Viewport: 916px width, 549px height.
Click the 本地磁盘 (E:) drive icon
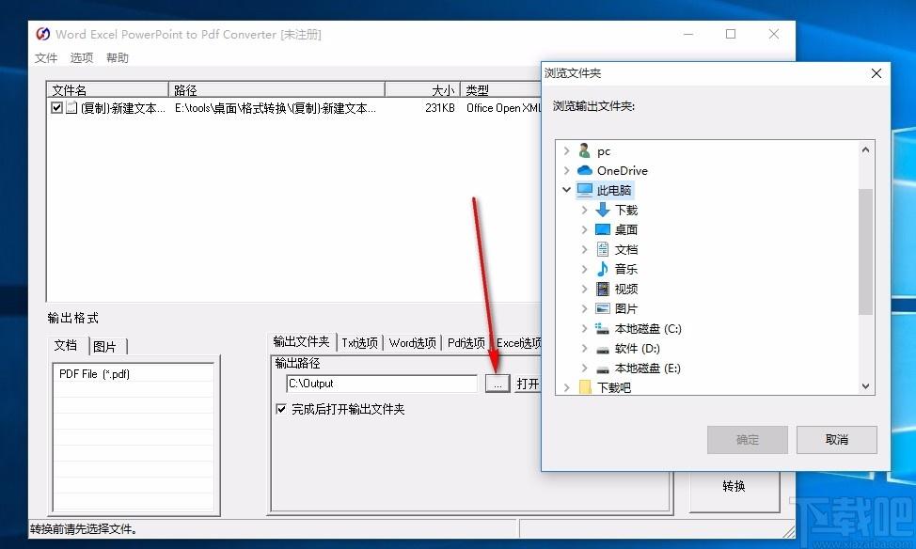click(603, 369)
